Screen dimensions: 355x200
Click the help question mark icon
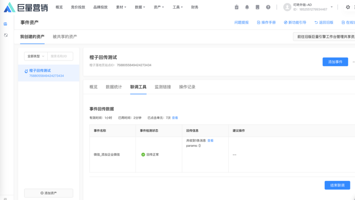pyautogui.click(x=268, y=7)
